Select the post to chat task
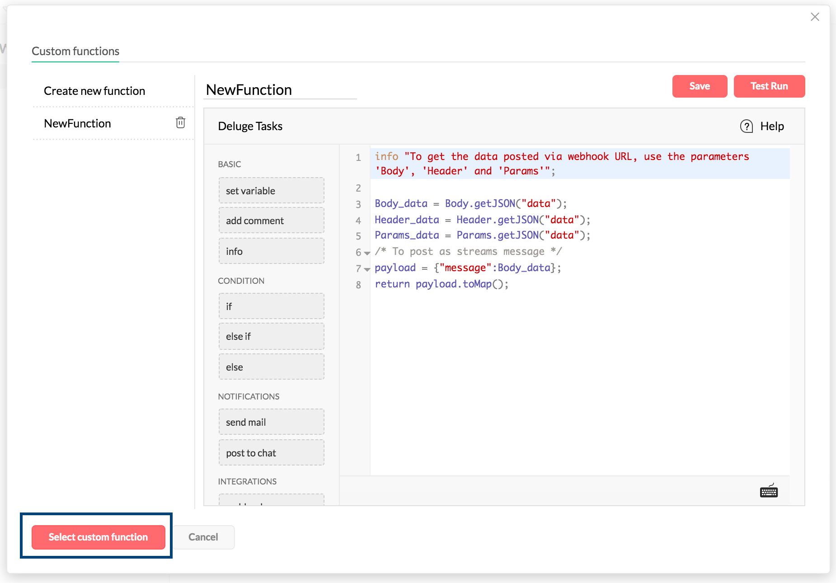The width and height of the screenshot is (836, 583). (x=271, y=453)
